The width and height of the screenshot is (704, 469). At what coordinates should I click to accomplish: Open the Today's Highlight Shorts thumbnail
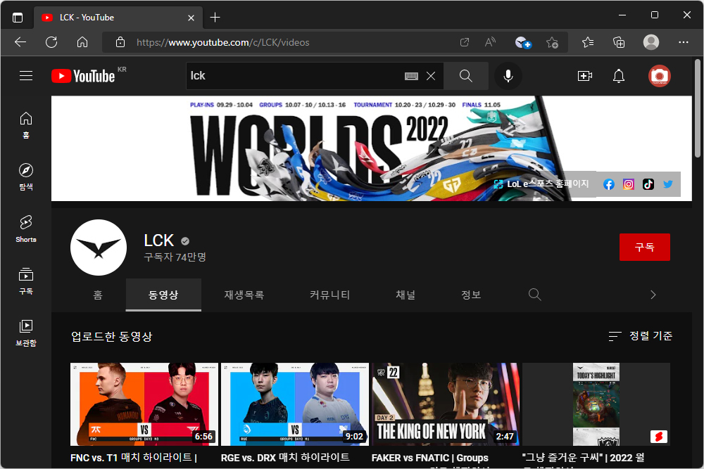[596, 404]
